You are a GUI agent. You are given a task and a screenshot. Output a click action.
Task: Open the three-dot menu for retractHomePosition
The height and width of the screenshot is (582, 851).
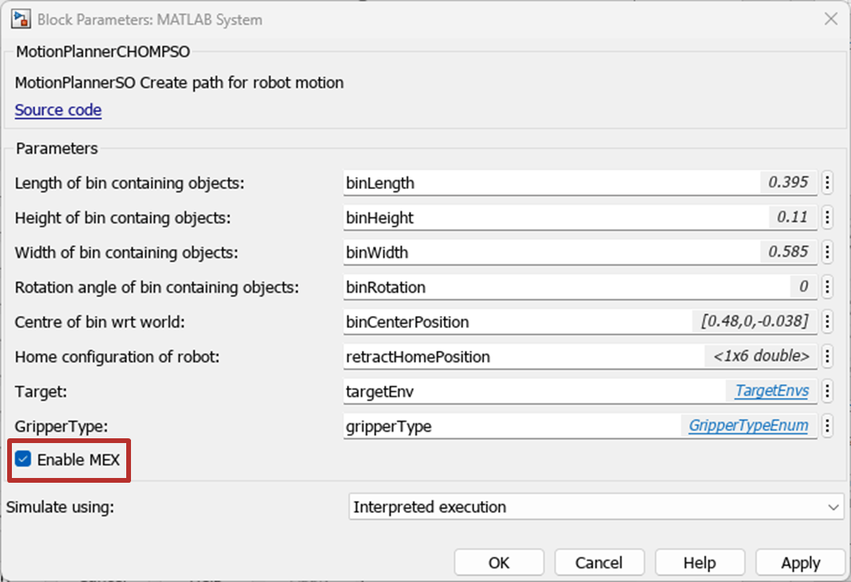pyautogui.click(x=827, y=357)
